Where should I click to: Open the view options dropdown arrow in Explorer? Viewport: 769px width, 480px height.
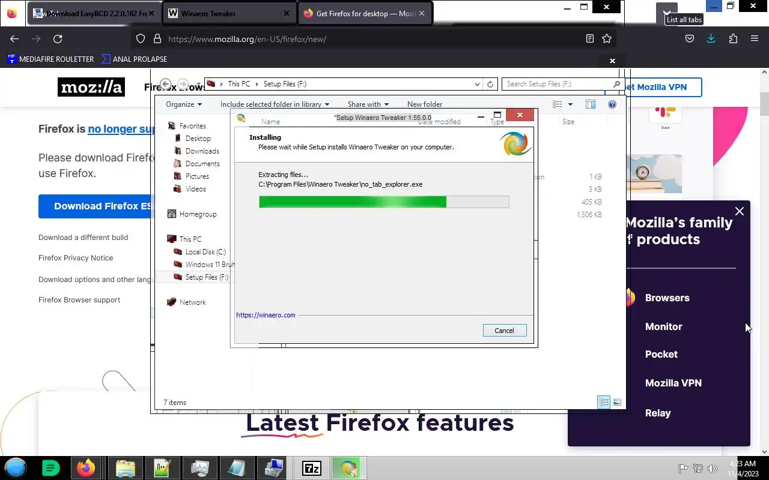pos(570,104)
